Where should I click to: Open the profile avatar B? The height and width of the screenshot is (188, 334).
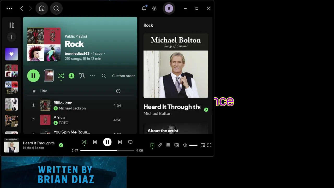click(169, 8)
